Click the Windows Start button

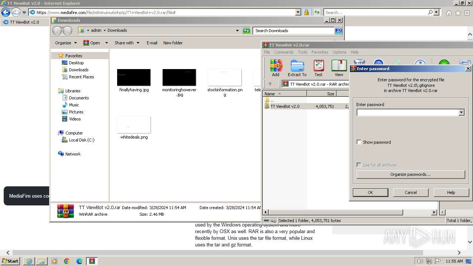pos(10,261)
